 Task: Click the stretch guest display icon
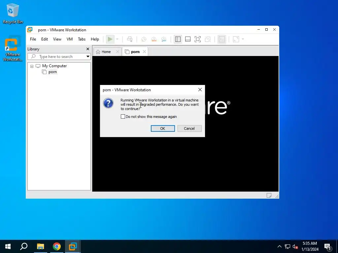click(236, 39)
